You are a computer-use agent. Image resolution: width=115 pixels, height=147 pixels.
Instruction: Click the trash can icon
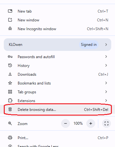tap(10, 109)
